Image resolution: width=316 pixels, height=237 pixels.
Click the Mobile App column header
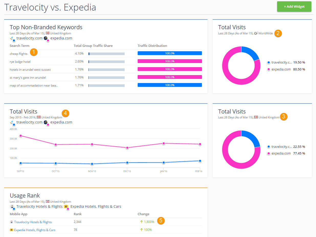[19, 214]
